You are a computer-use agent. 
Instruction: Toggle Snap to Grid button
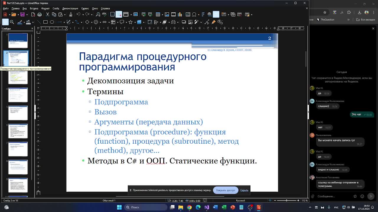pos(119,14)
